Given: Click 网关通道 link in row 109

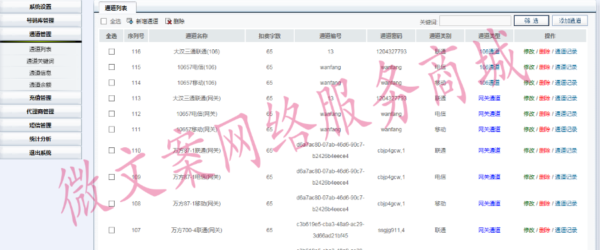Looking at the screenshot, I should point(489,177).
